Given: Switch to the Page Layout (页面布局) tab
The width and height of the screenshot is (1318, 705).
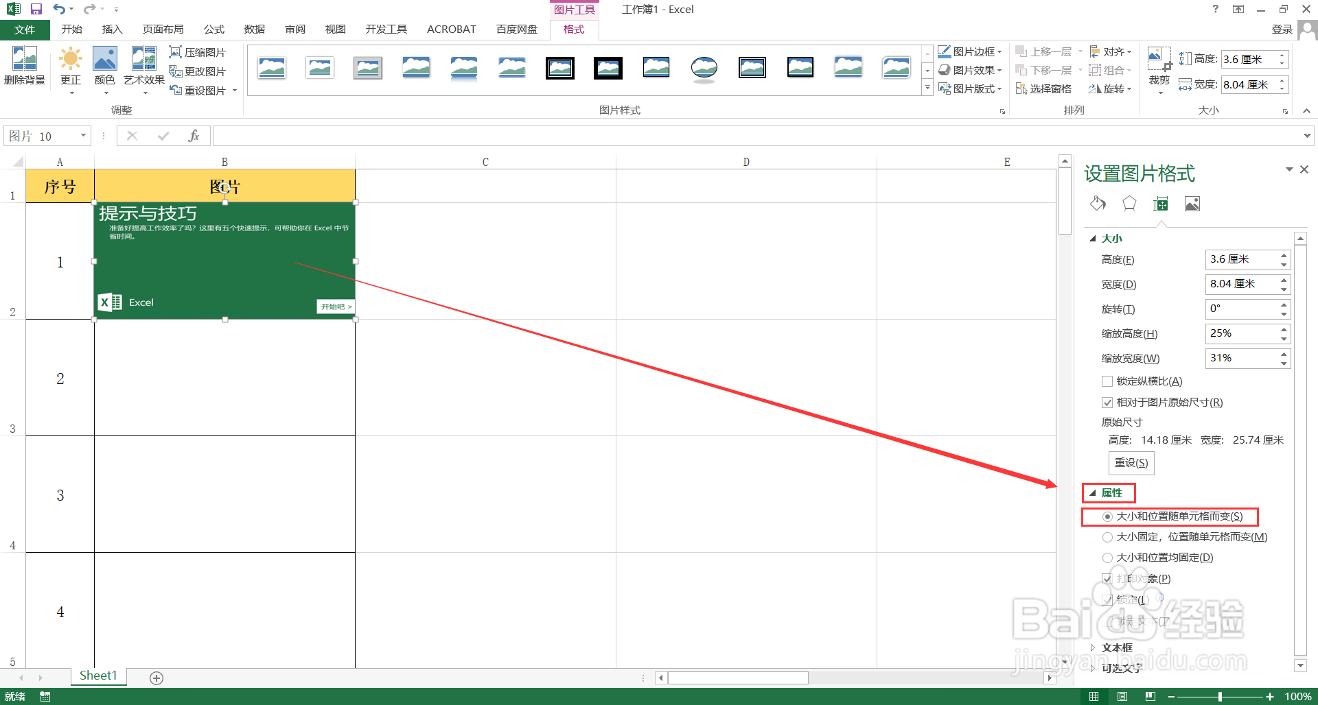Looking at the screenshot, I should pos(163,29).
